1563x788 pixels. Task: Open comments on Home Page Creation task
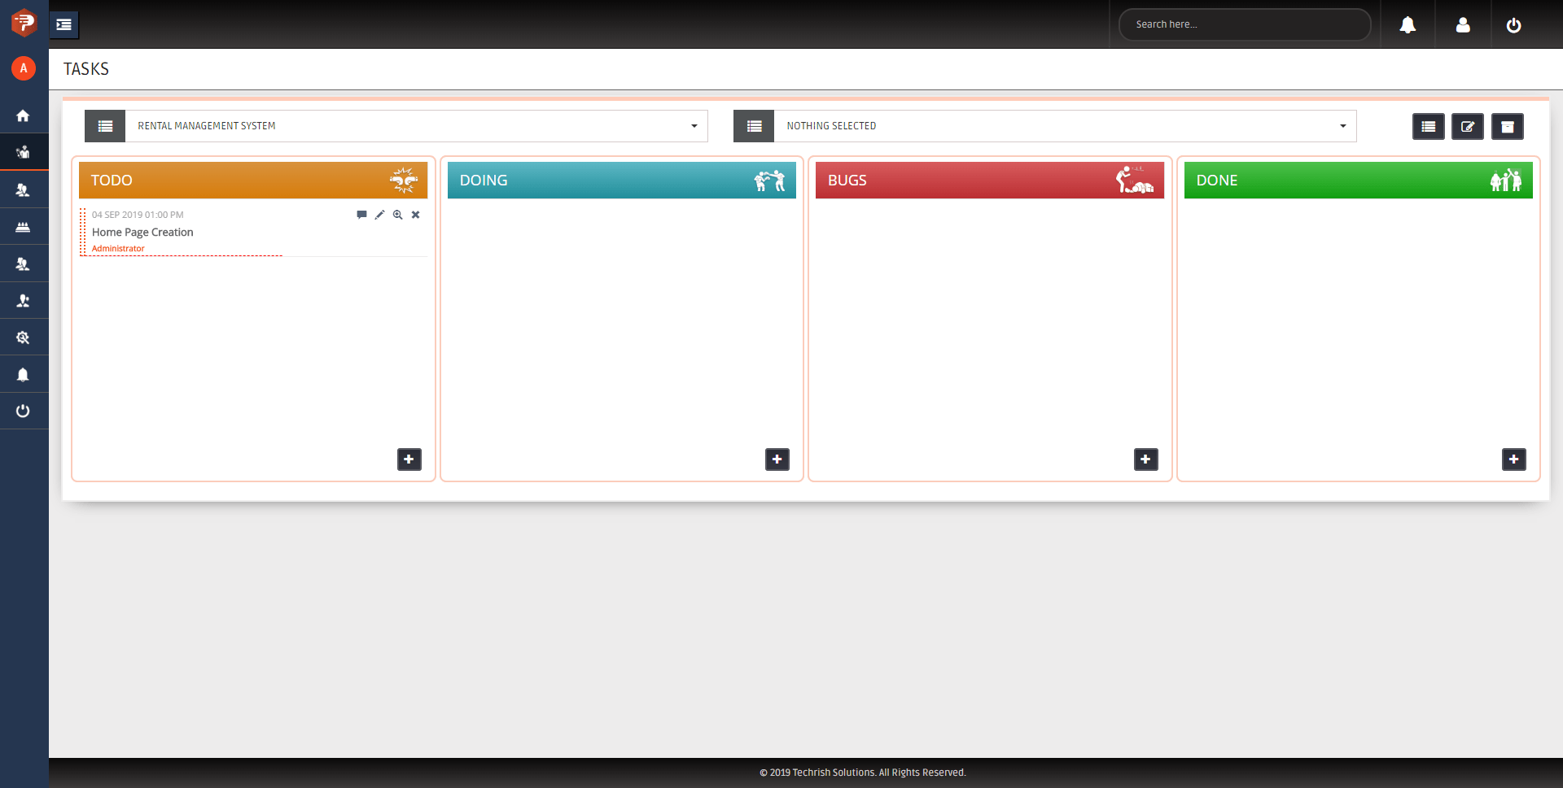361,215
